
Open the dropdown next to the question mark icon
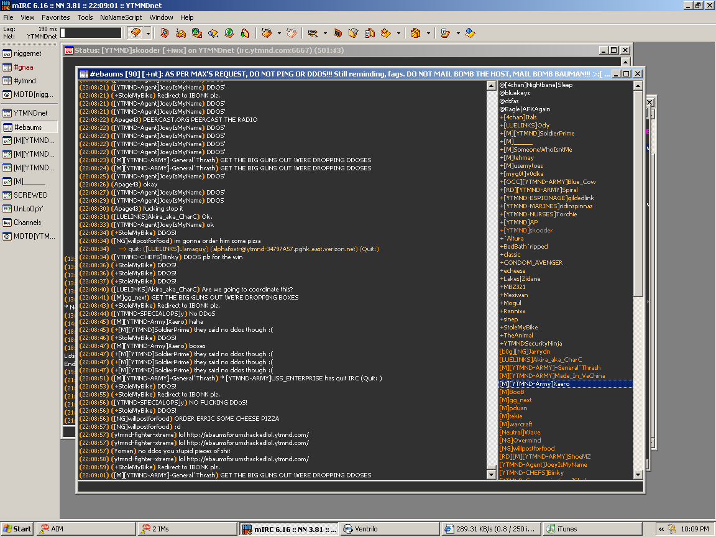(458, 33)
